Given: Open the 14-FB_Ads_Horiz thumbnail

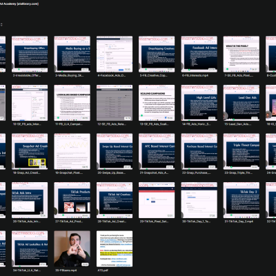Looking at the screenshot, I should (199, 103).
